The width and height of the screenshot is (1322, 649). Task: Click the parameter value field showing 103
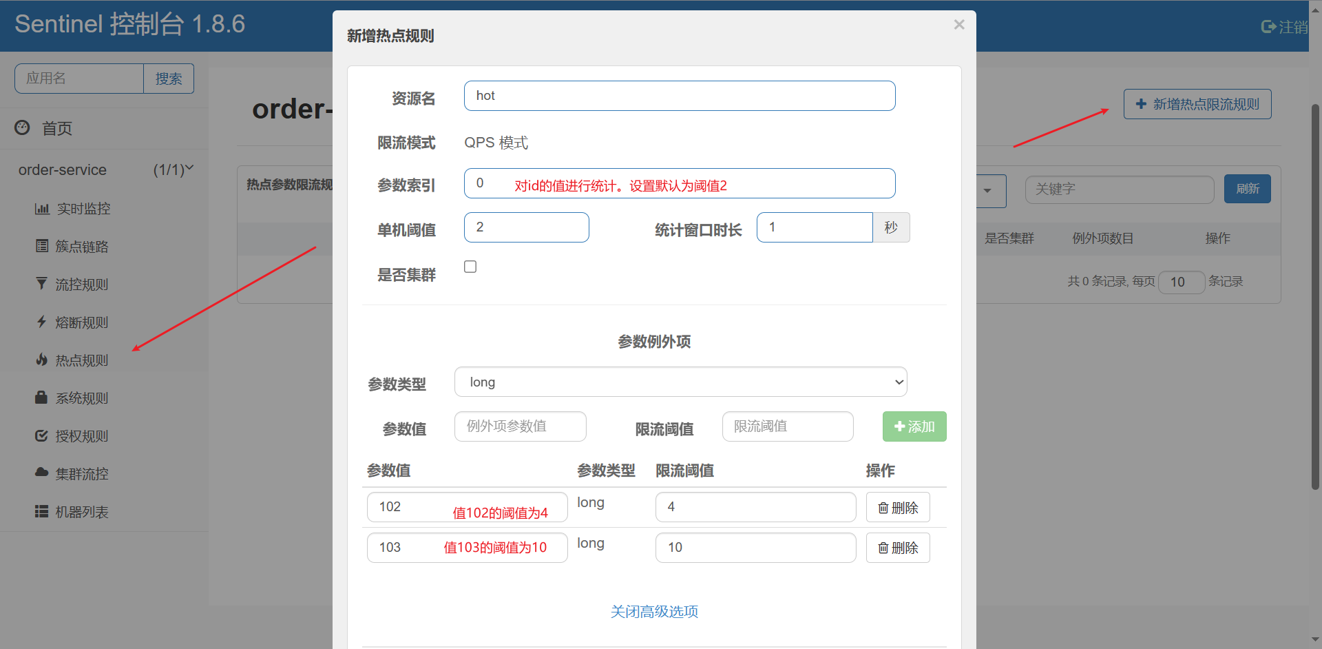pos(468,548)
